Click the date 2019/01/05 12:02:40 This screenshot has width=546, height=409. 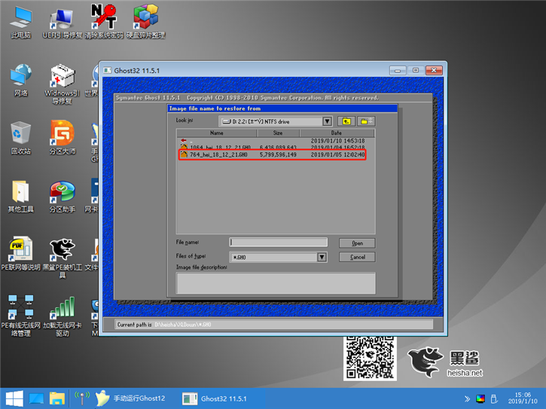(337, 154)
